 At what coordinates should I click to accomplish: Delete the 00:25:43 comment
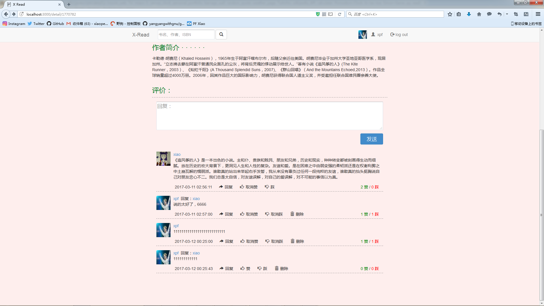281,269
